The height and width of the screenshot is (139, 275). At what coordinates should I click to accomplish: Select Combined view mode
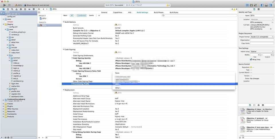point(82,15)
